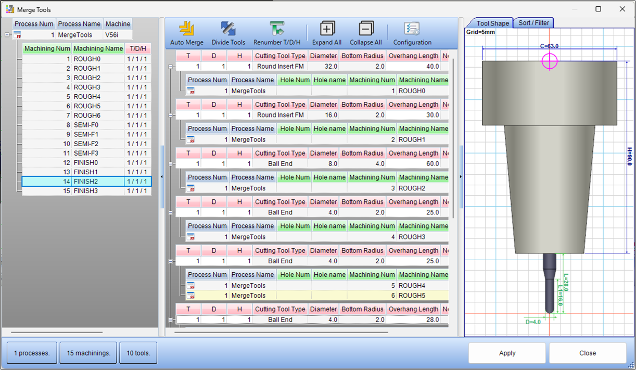Collapse the MergeTools process node in left tree
636x370 pixels.
(x=6, y=35)
